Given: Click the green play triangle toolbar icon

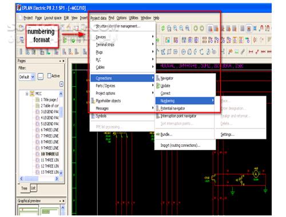Looking at the screenshot, I should pyautogui.click(x=65, y=41).
